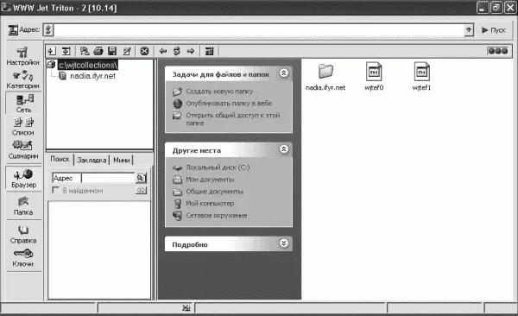Click the stop loading toolbar icon
The image size is (518, 316).
(x=144, y=51)
